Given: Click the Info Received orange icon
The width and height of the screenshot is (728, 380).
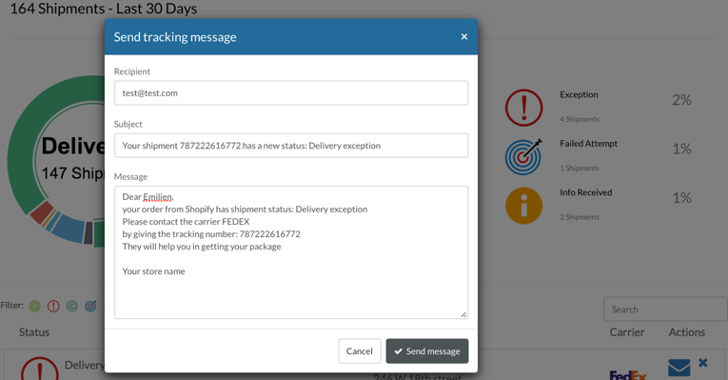Looking at the screenshot, I should (523, 206).
